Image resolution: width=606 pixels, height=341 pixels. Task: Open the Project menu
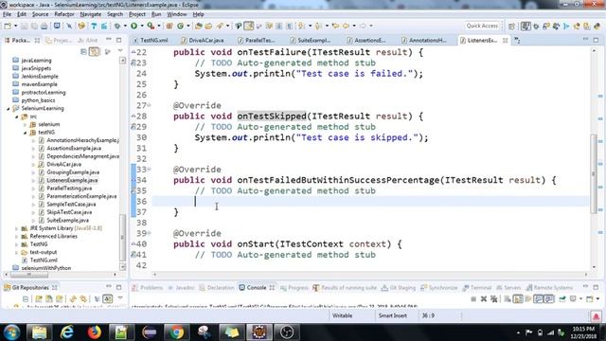137,14
